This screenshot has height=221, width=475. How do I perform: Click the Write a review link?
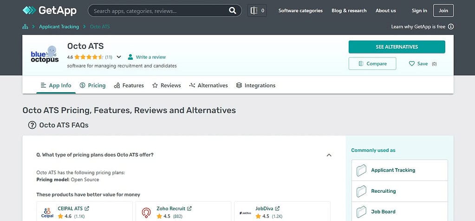pos(150,57)
